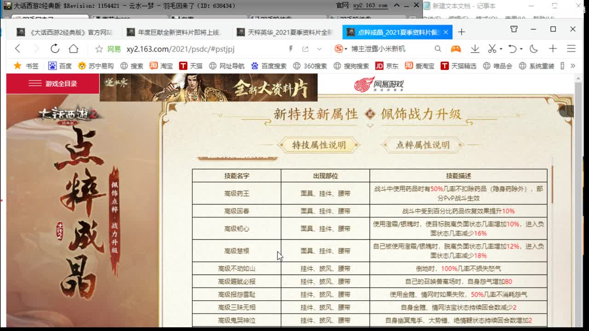Bookmark this page with star icon
Viewport: 589px width, 331px height.
(98, 49)
